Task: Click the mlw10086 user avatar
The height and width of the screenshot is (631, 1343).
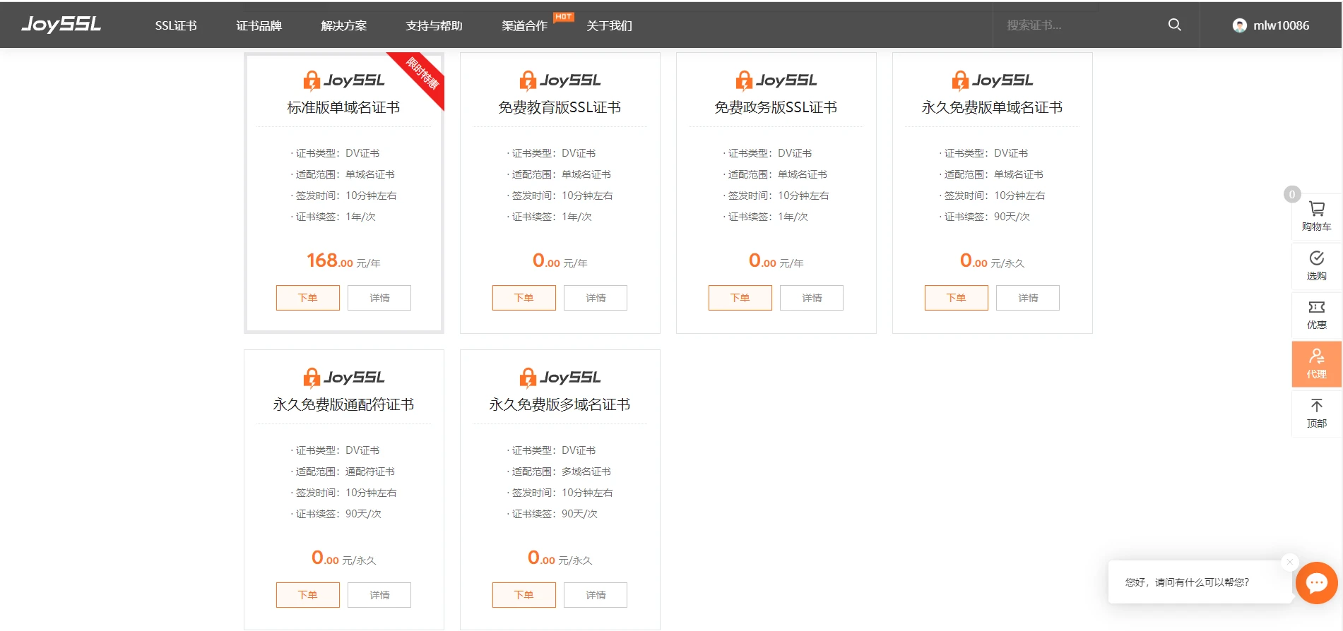Action: click(x=1239, y=25)
